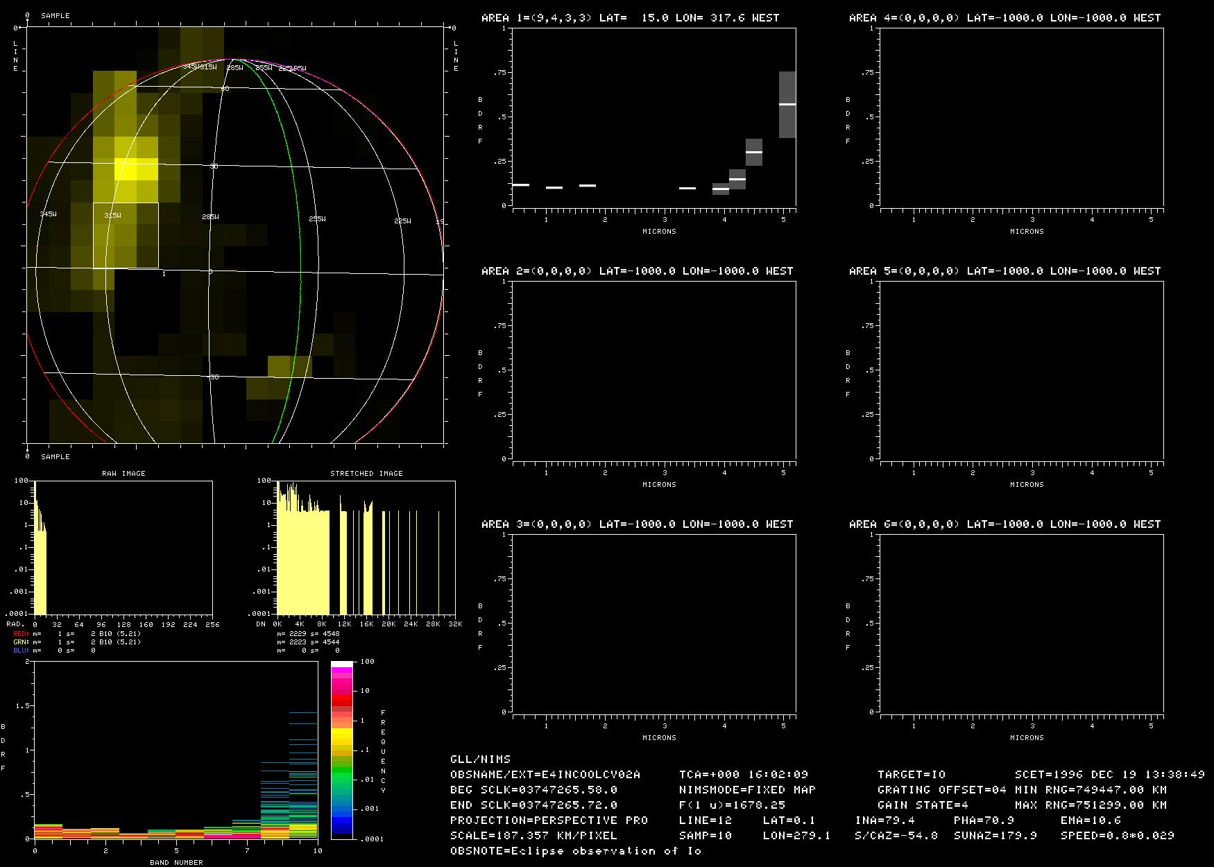Click the OBSNOTE eclipse observation text
This screenshot has height=867, width=1214.
coord(575,850)
